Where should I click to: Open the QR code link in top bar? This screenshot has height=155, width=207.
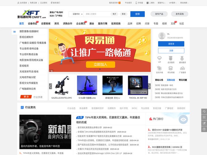(x=150, y=3)
